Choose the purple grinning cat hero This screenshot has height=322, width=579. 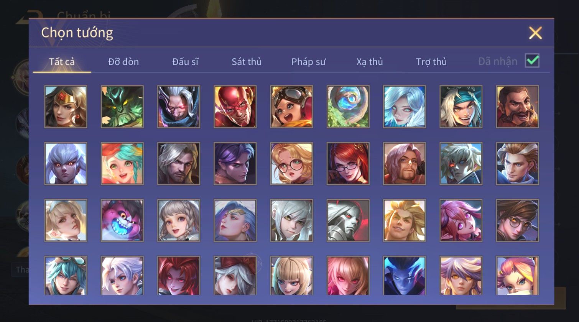click(122, 220)
